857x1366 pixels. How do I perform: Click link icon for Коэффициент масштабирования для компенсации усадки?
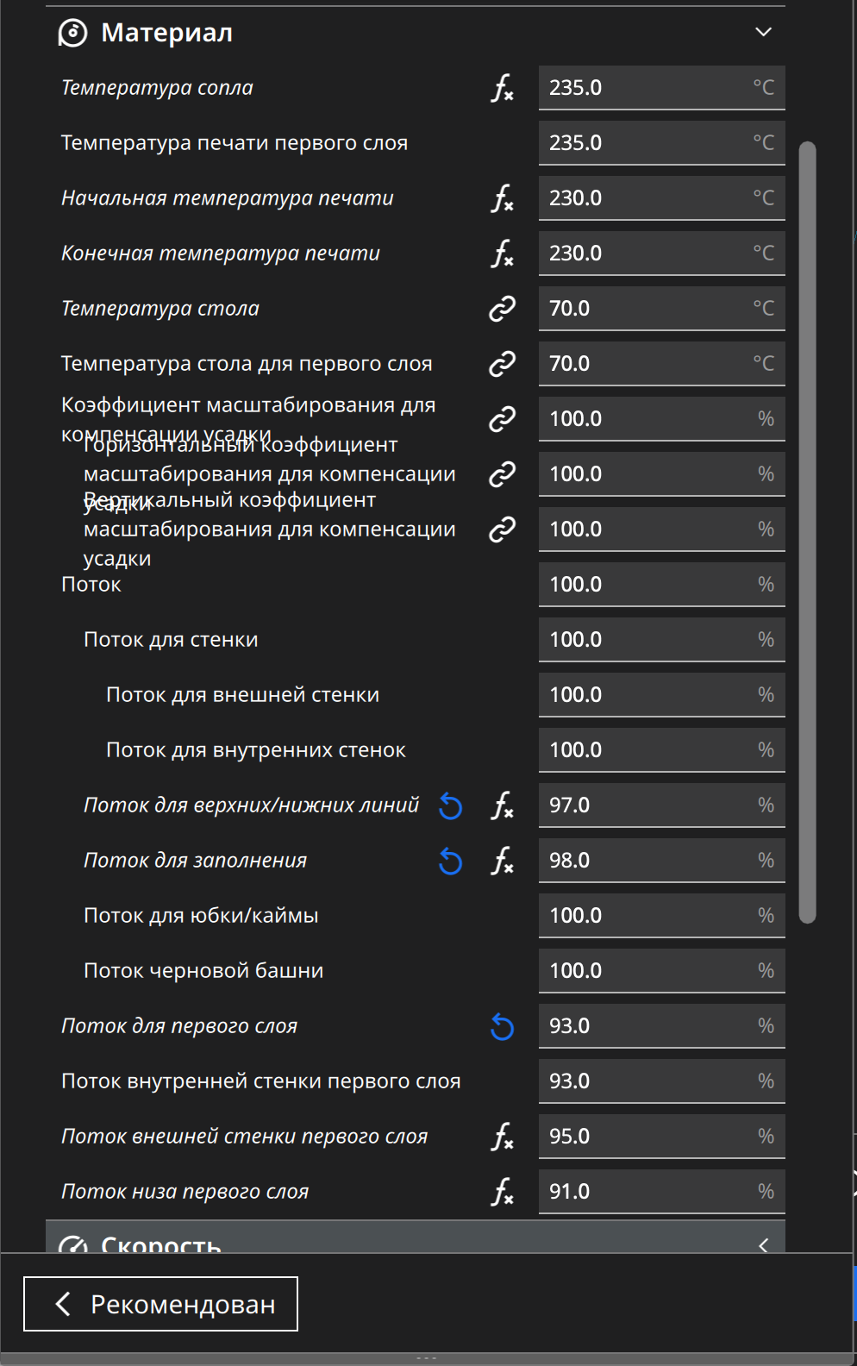(503, 419)
